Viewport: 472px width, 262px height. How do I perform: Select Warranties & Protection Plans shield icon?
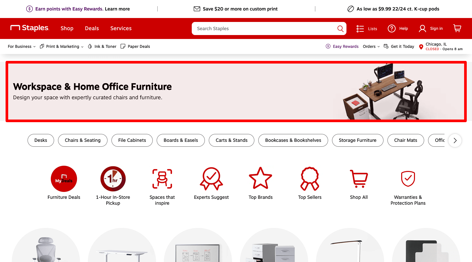[x=408, y=179]
